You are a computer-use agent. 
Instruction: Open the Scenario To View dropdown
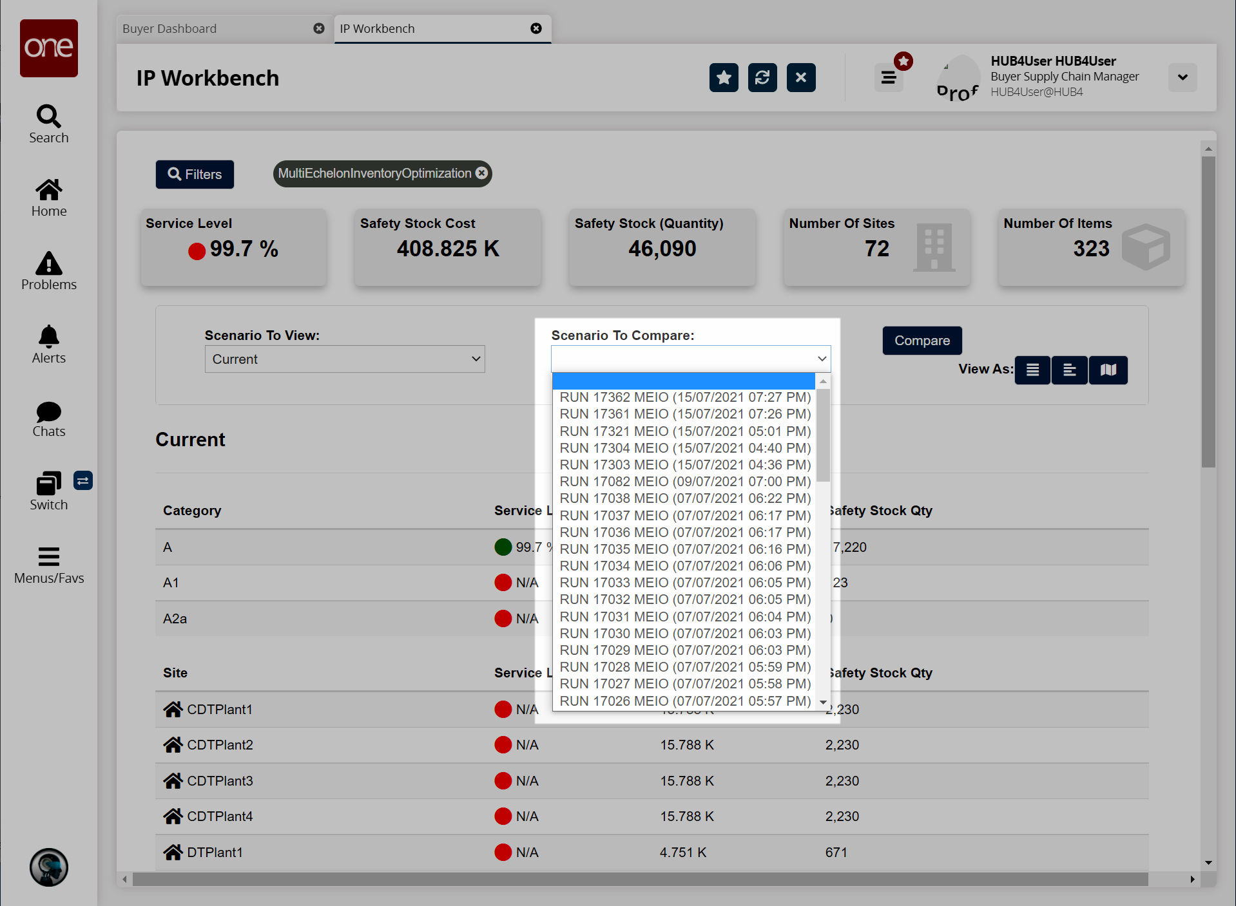[x=345, y=359]
